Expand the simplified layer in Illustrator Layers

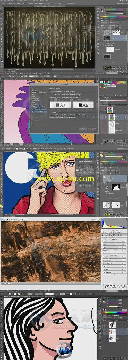(107, 124)
